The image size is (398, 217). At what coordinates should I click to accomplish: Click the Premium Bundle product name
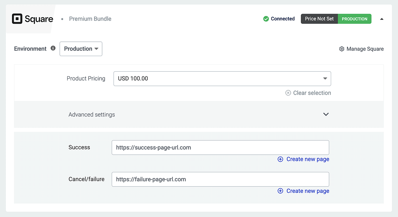(90, 19)
